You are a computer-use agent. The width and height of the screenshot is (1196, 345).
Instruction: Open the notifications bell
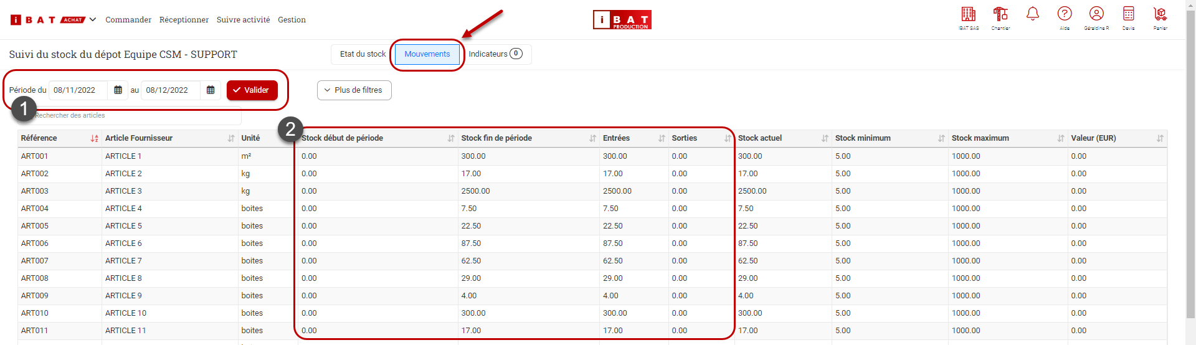point(1033,14)
